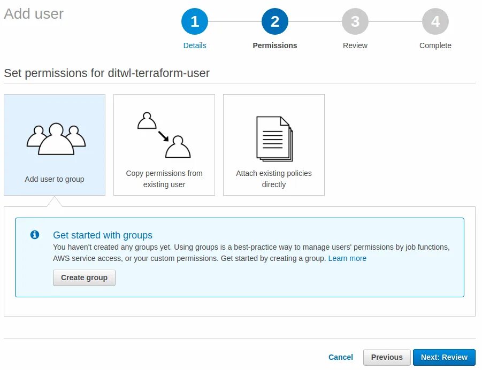This screenshot has width=482, height=370.
Task: Click the three-person group icon
Action: click(56, 138)
